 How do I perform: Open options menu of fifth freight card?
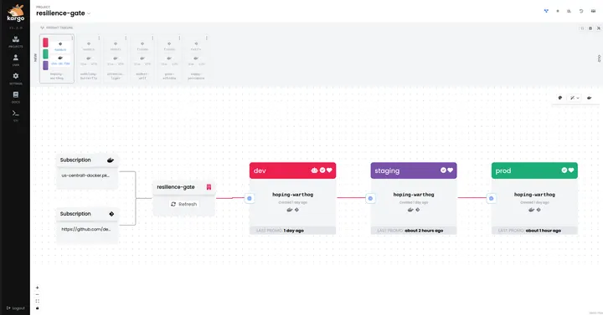[179, 38]
